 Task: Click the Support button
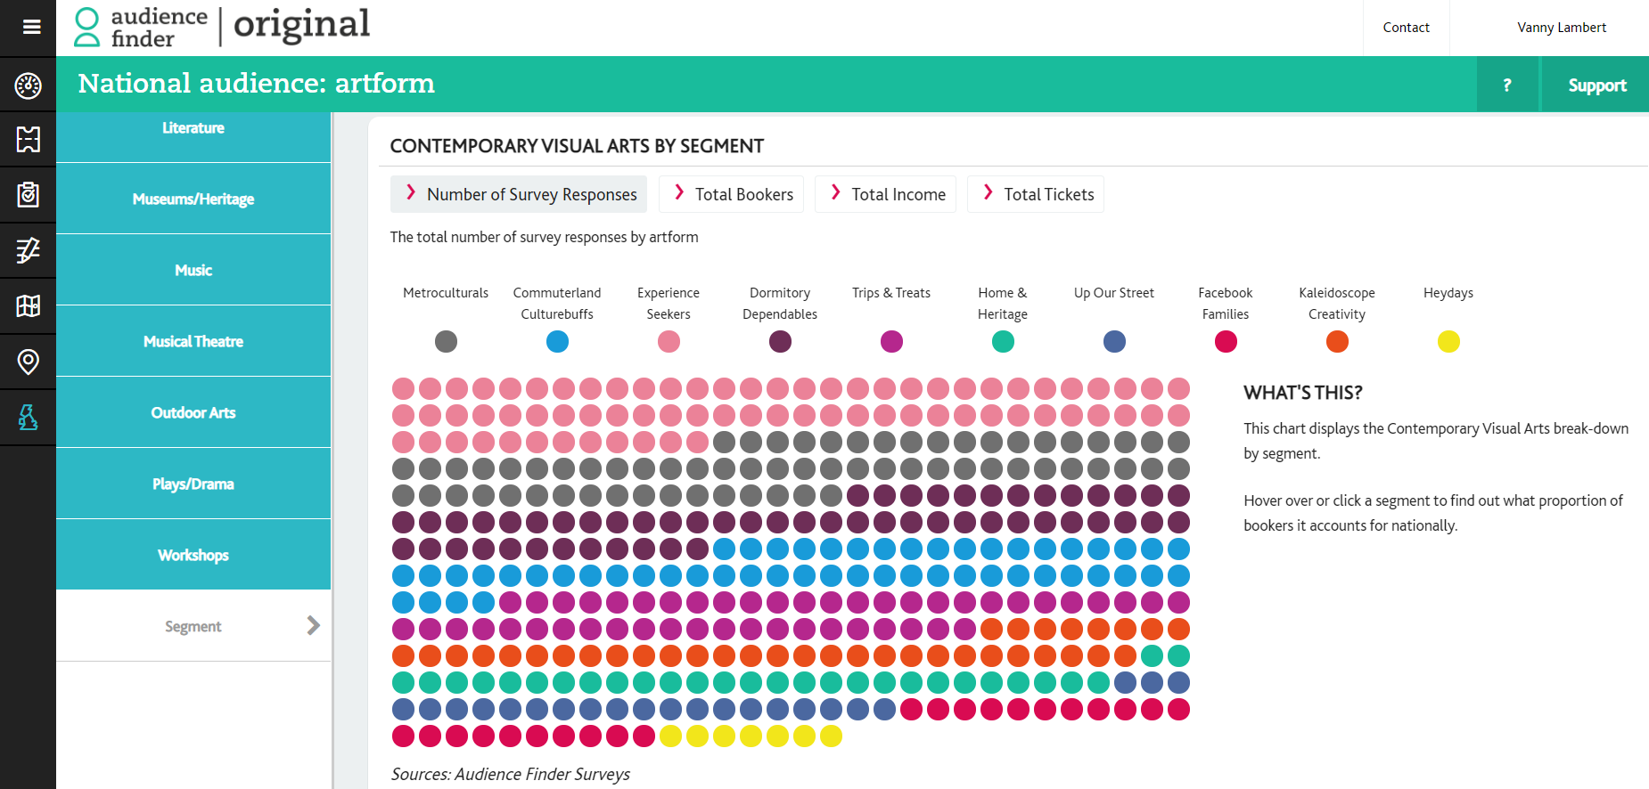pyautogui.click(x=1596, y=85)
